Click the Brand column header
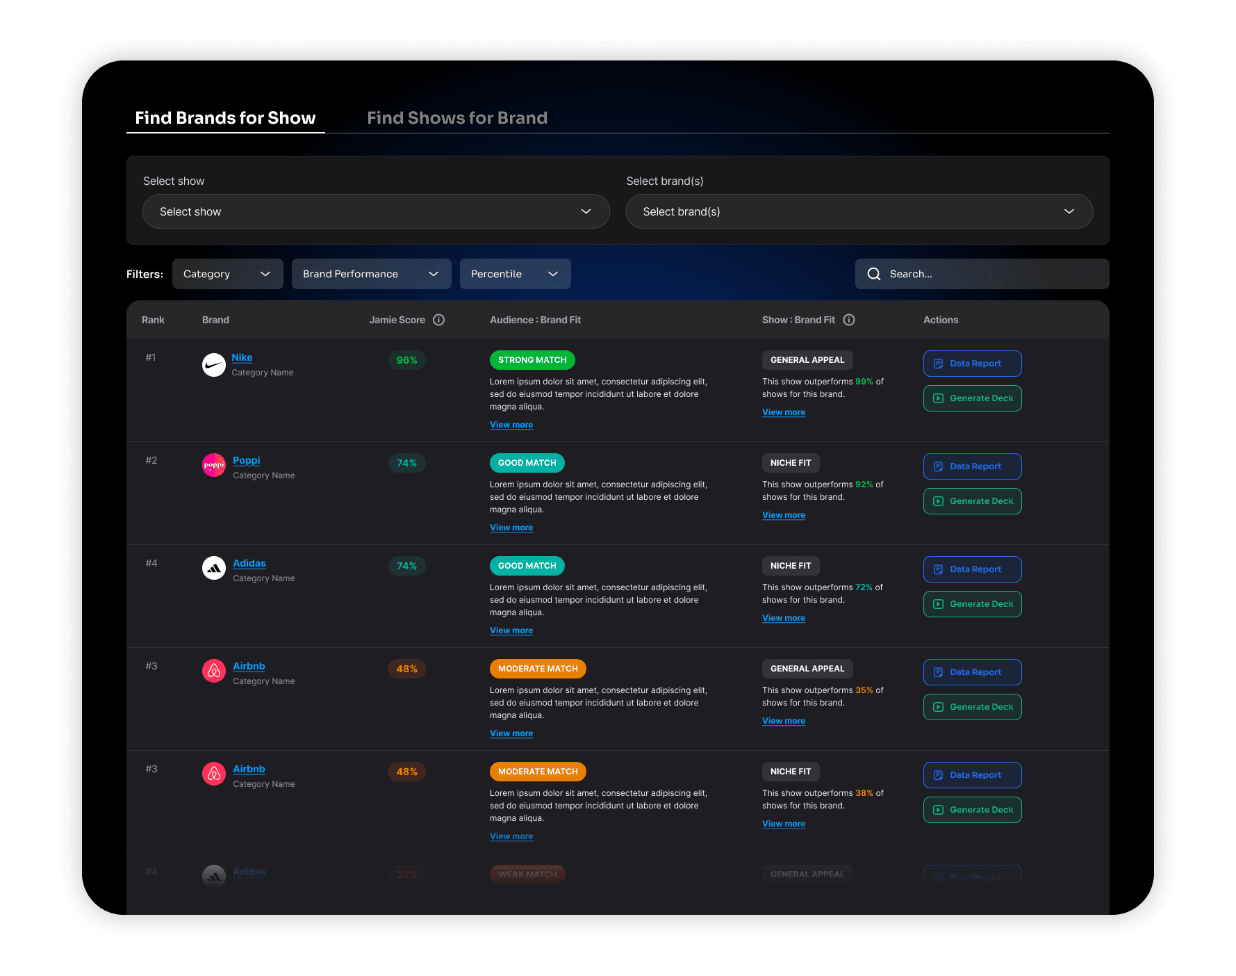 215,320
